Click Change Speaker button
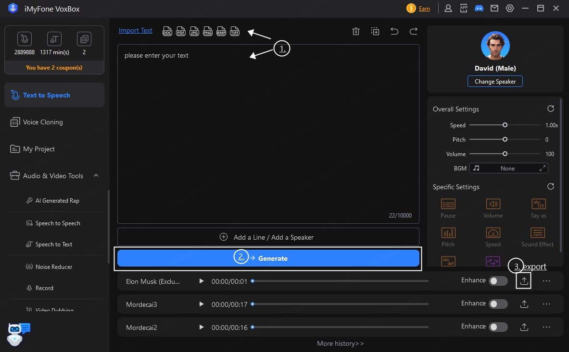This screenshot has height=352, width=569. click(x=495, y=82)
